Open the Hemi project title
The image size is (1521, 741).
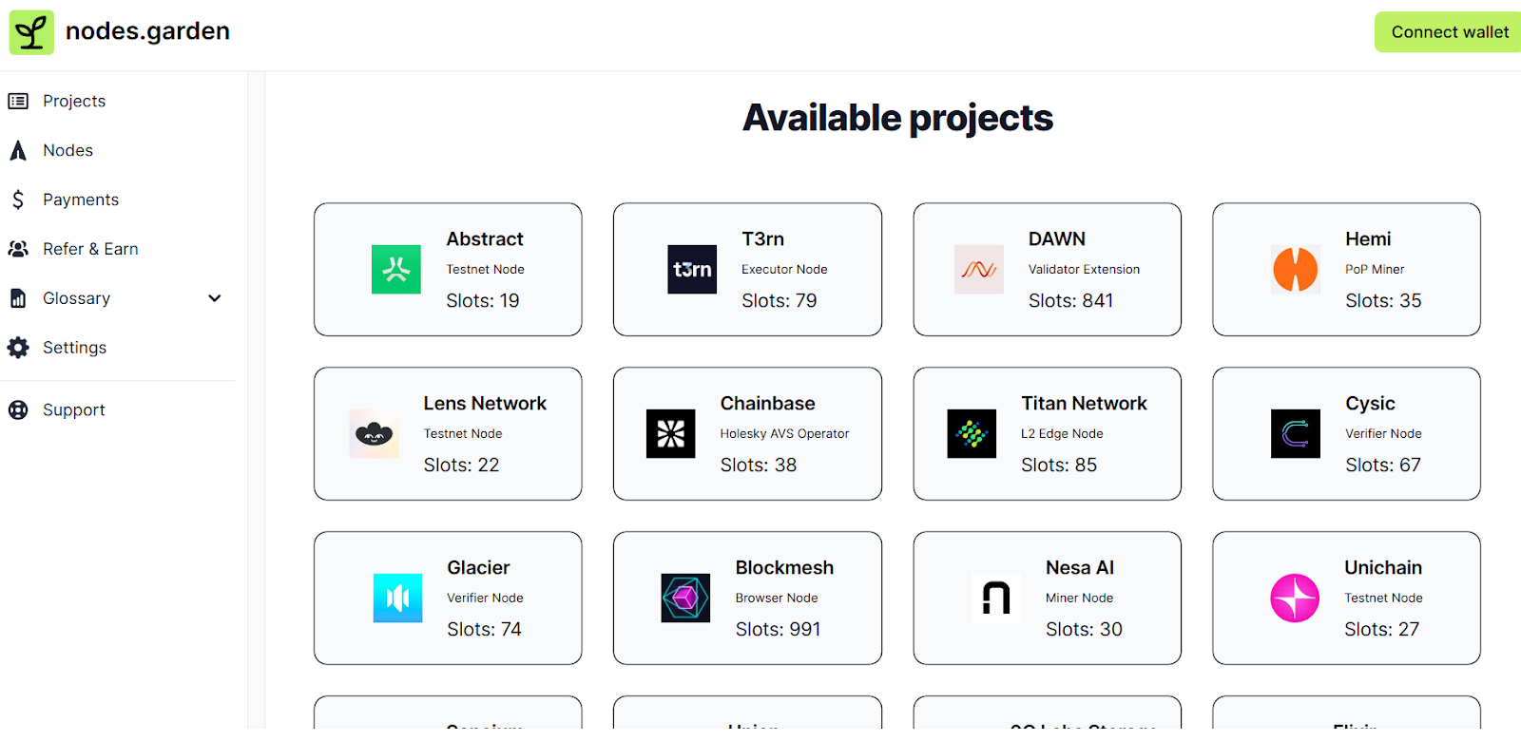tap(1368, 239)
